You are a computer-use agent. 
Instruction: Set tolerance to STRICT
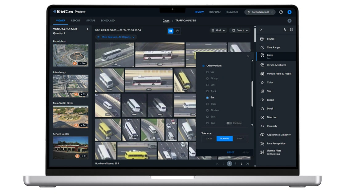pos(240,139)
